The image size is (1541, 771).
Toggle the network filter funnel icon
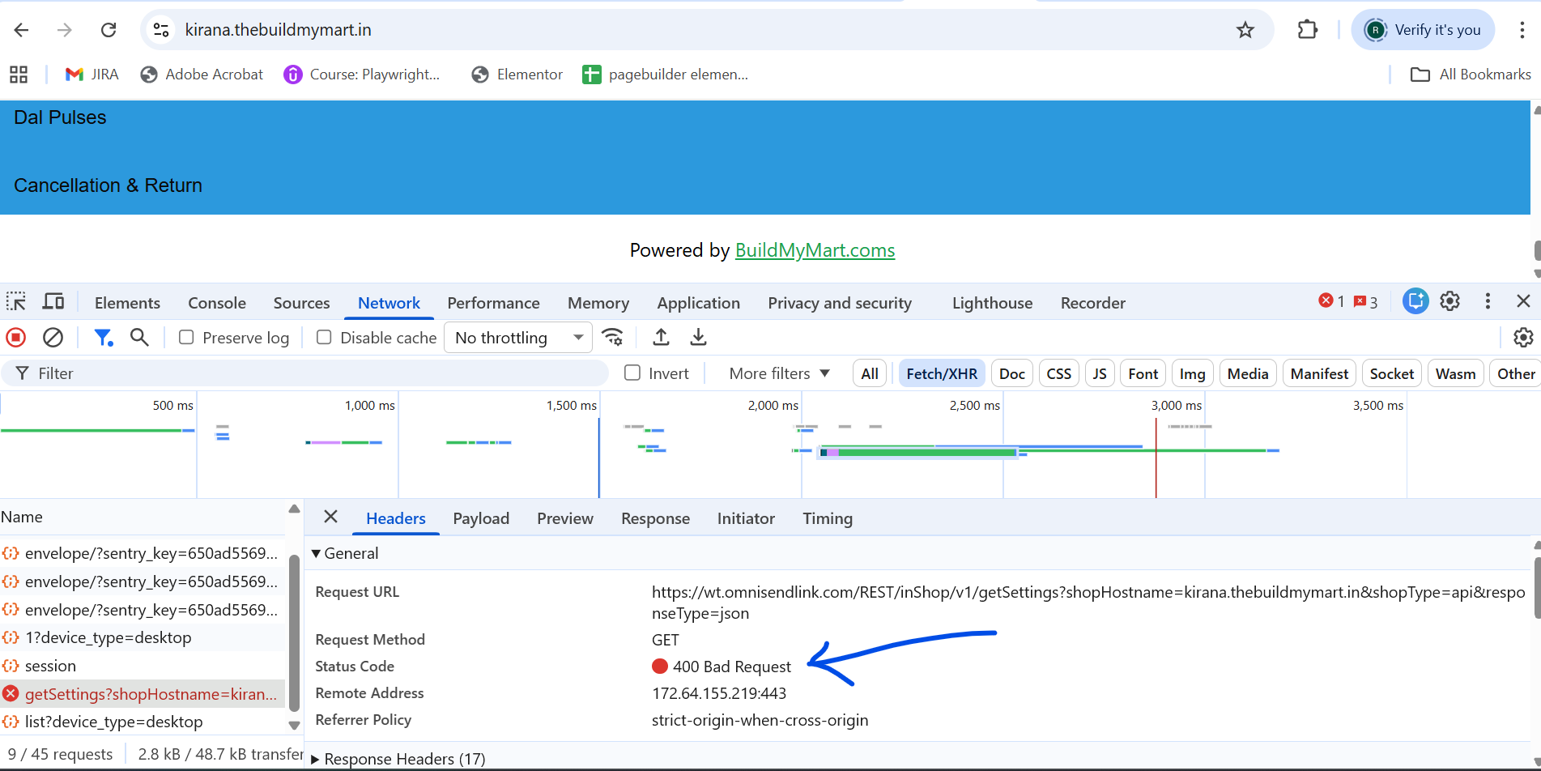tap(104, 337)
